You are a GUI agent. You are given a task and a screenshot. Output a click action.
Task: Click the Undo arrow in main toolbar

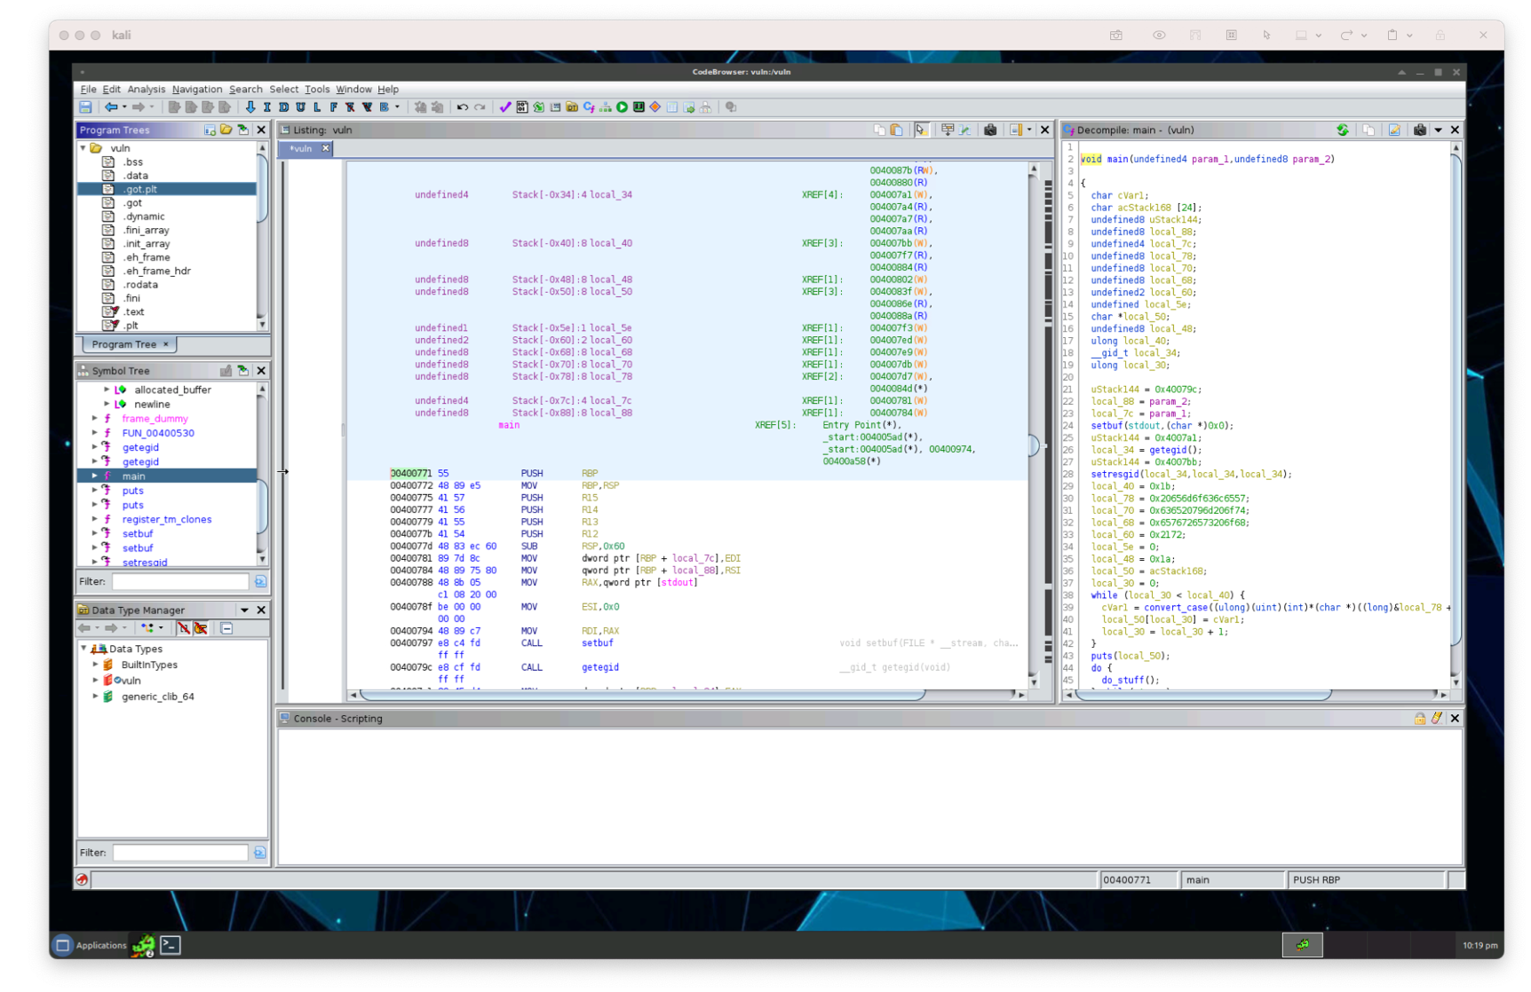coord(462,107)
